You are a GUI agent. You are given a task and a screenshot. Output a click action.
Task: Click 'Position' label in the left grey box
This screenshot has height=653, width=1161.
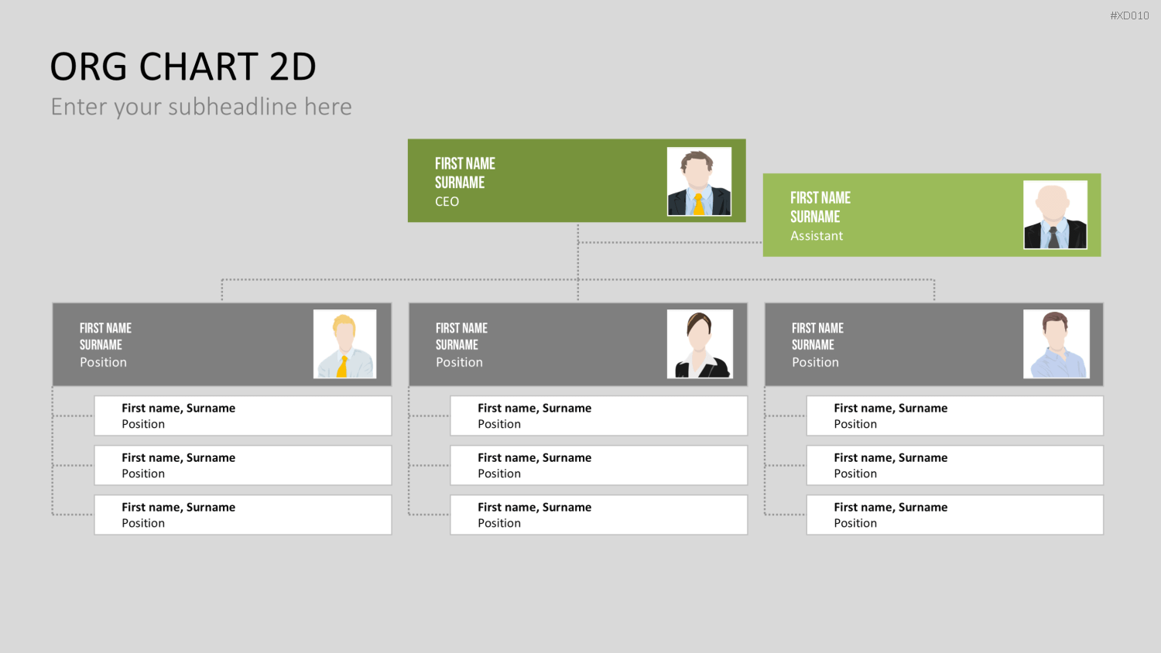[x=103, y=362]
